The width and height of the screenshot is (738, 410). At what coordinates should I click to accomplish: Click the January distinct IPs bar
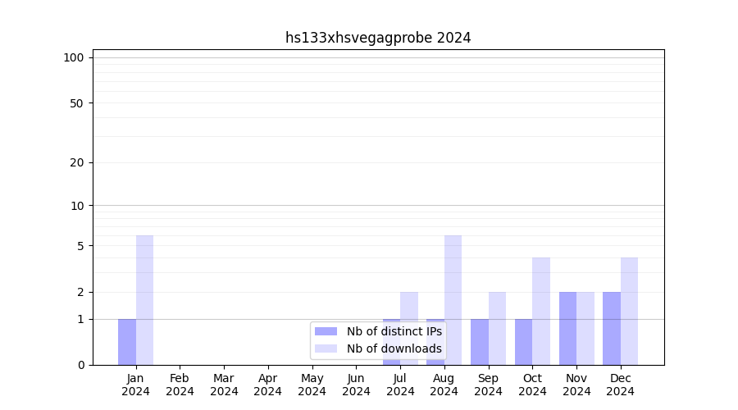pyautogui.click(x=127, y=342)
